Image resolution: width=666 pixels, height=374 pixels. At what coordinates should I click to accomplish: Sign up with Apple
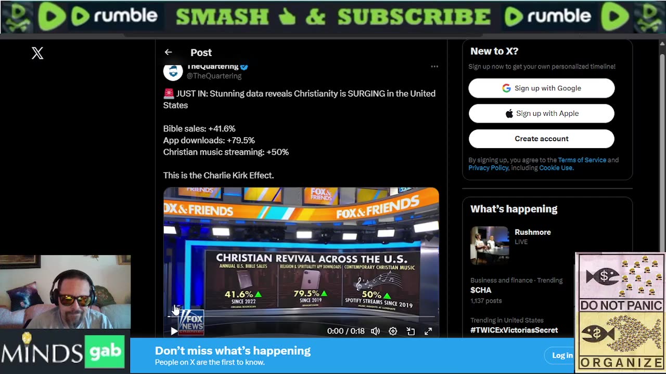pos(542,113)
